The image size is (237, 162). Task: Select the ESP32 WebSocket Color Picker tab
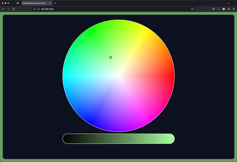(34, 3)
